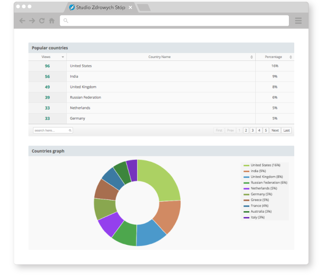Click the Next pagination button
325x276 pixels.
coord(275,130)
